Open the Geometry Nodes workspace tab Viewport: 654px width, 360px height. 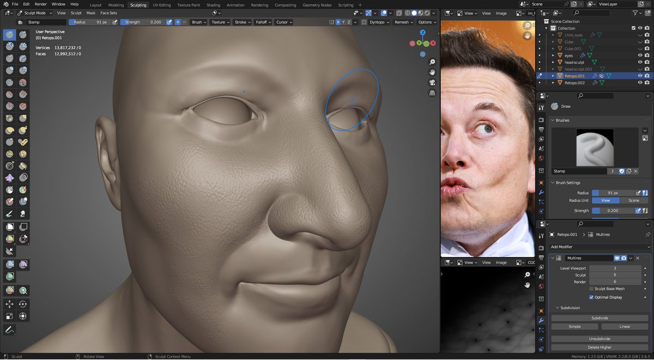317,5
